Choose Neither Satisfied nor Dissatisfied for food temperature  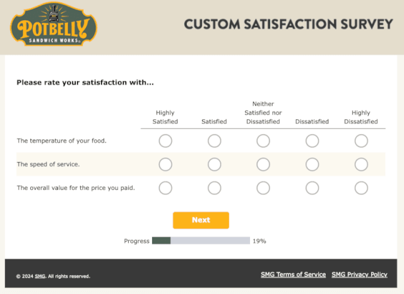point(263,141)
